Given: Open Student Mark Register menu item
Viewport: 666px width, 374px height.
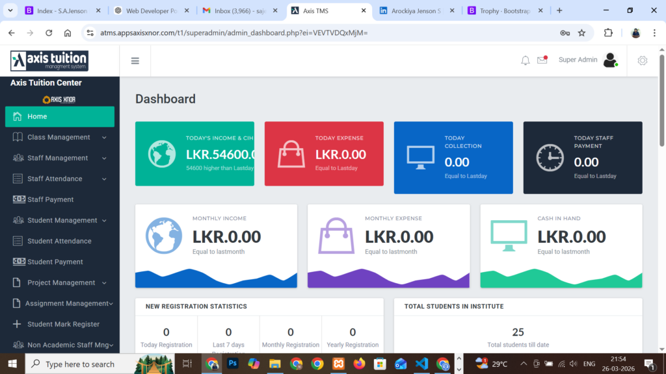Looking at the screenshot, I should tap(60, 324).
